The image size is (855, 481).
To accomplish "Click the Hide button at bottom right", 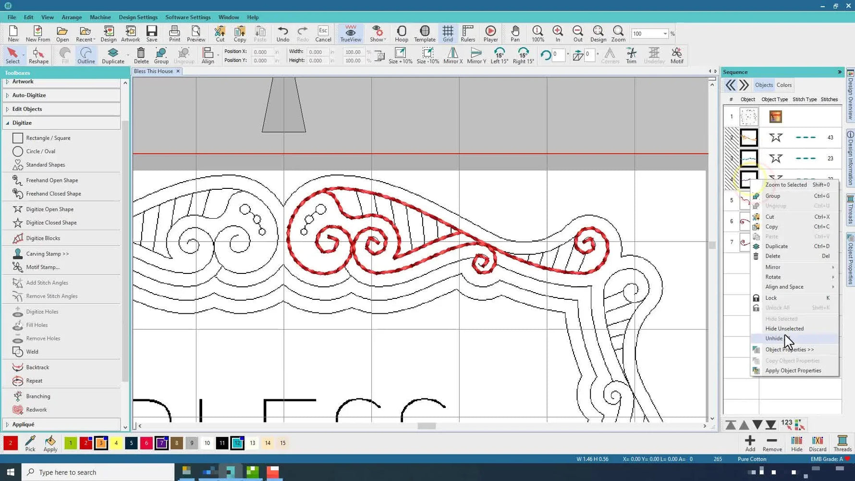I will (796, 443).
